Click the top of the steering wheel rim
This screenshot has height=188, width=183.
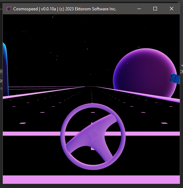click(93, 106)
